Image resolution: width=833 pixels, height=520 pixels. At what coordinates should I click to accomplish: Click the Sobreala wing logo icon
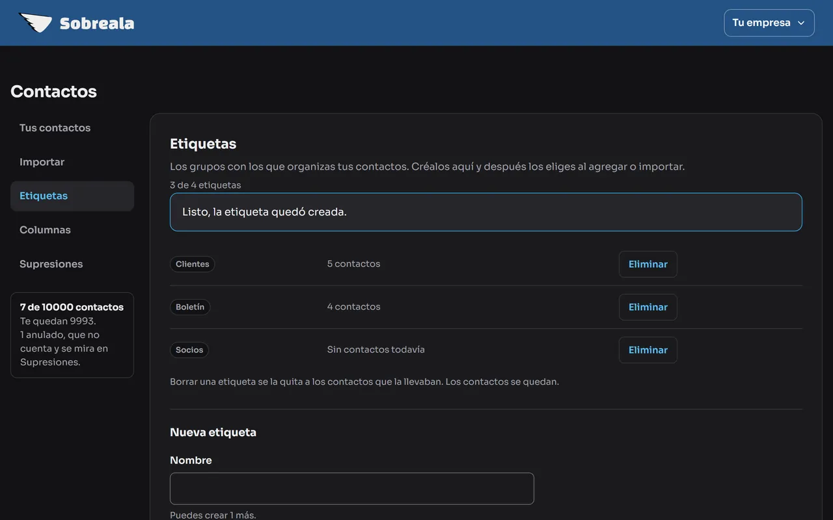35,23
